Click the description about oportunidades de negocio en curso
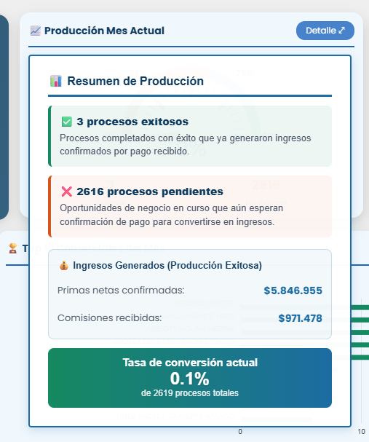 [171, 215]
